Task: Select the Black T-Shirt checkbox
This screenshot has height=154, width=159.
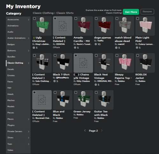Action: pyautogui.click(x=55, y=55)
